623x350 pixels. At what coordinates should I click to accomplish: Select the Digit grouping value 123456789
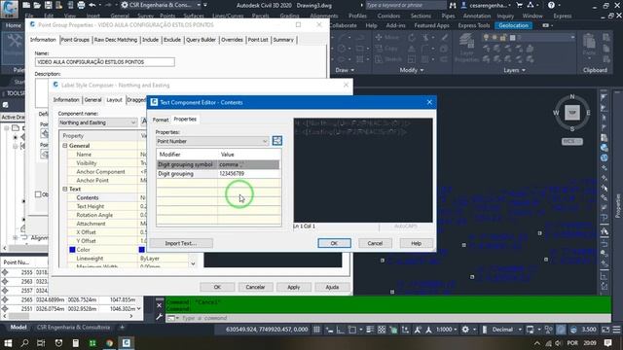pos(248,174)
